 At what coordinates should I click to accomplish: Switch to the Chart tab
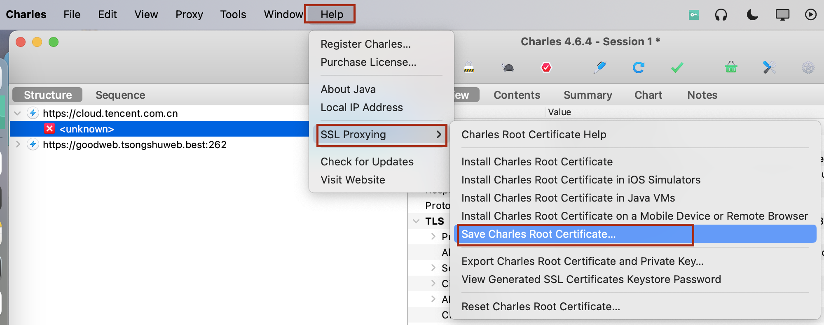pyautogui.click(x=648, y=95)
